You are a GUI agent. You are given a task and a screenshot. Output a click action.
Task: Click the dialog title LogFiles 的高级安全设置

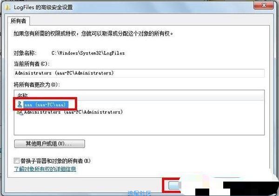pyautogui.click(x=43, y=7)
